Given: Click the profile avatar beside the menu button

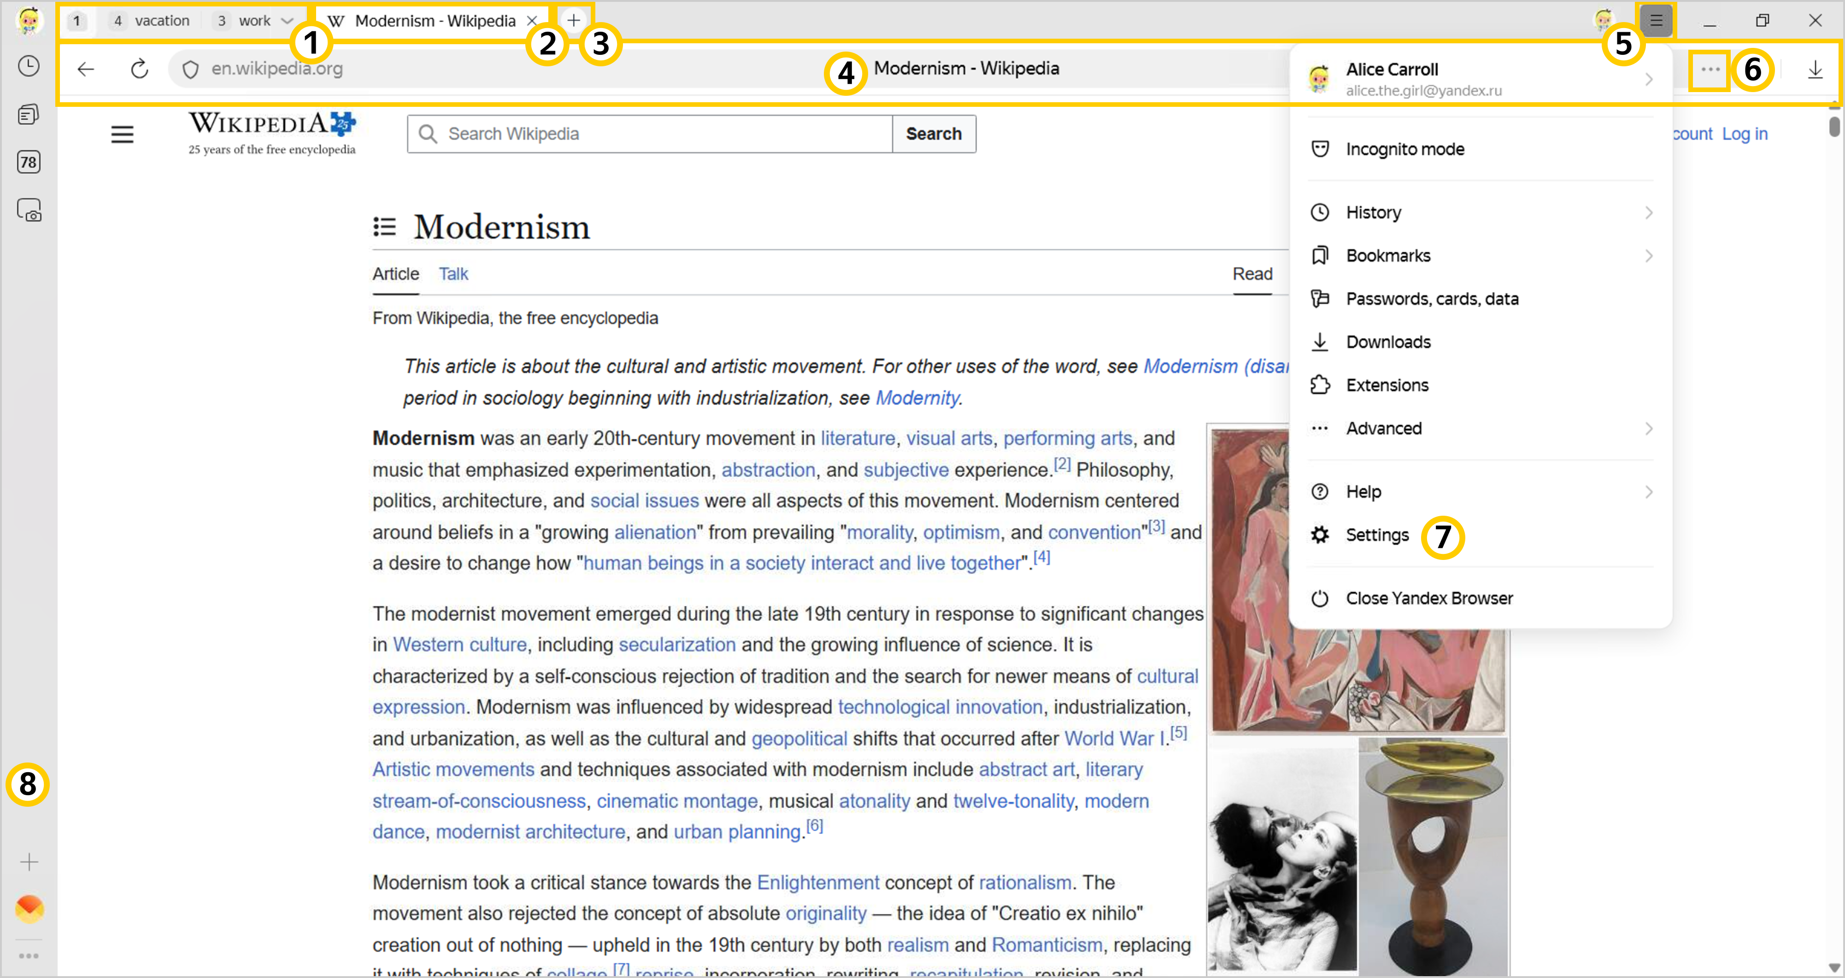Looking at the screenshot, I should click(x=1604, y=20).
